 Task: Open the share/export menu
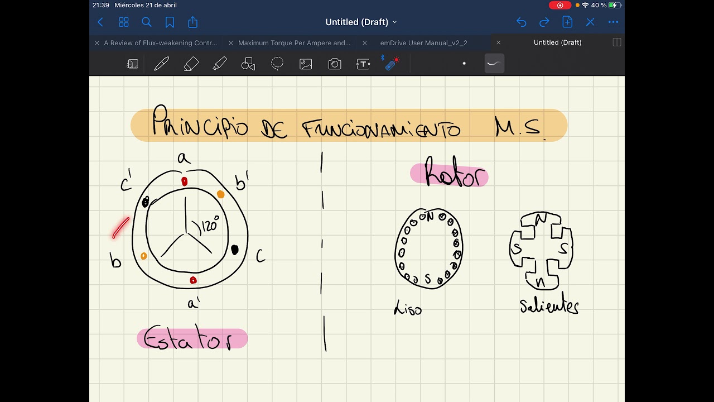coord(193,22)
